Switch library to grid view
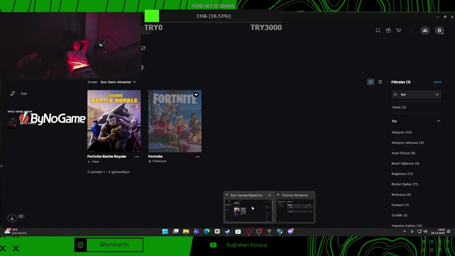Image resolution: width=455 pixels, height=256 pixels. click(370, 82)
